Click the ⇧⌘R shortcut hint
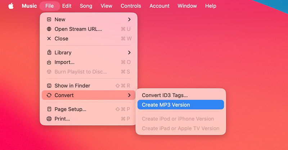The image size is (288, 150). pyautogui.click(x=123, y=85)
